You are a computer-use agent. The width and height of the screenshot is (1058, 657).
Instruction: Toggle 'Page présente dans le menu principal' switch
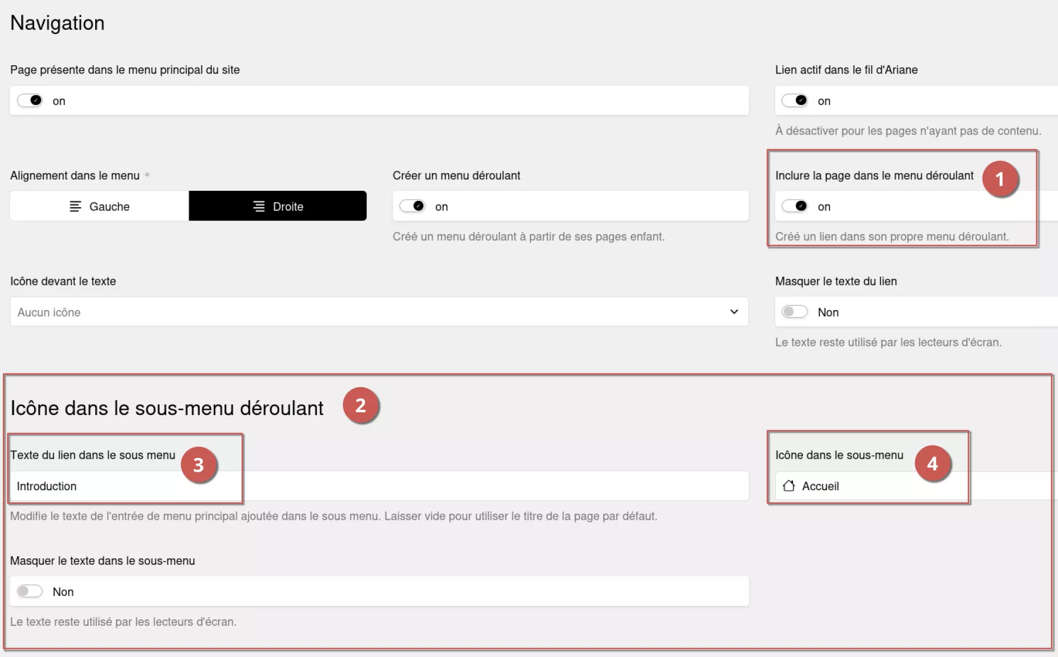(x=30, y=100)
